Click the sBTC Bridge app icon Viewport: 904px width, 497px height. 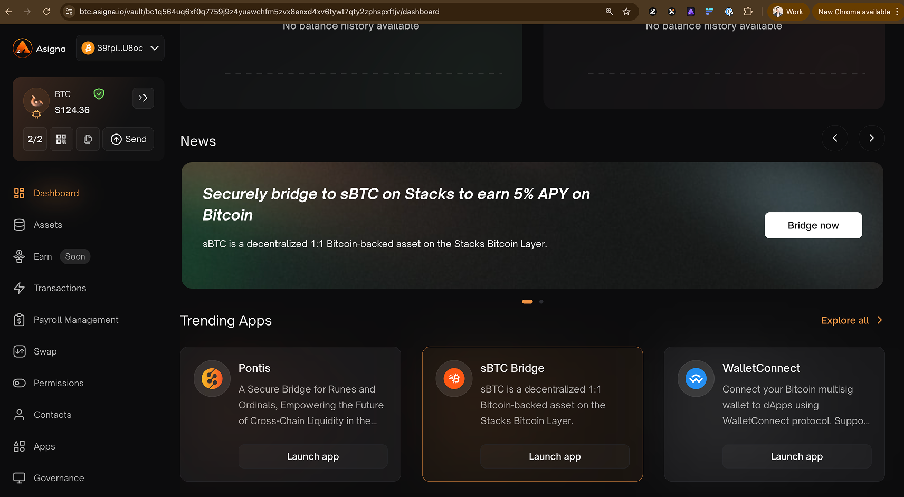454,378
